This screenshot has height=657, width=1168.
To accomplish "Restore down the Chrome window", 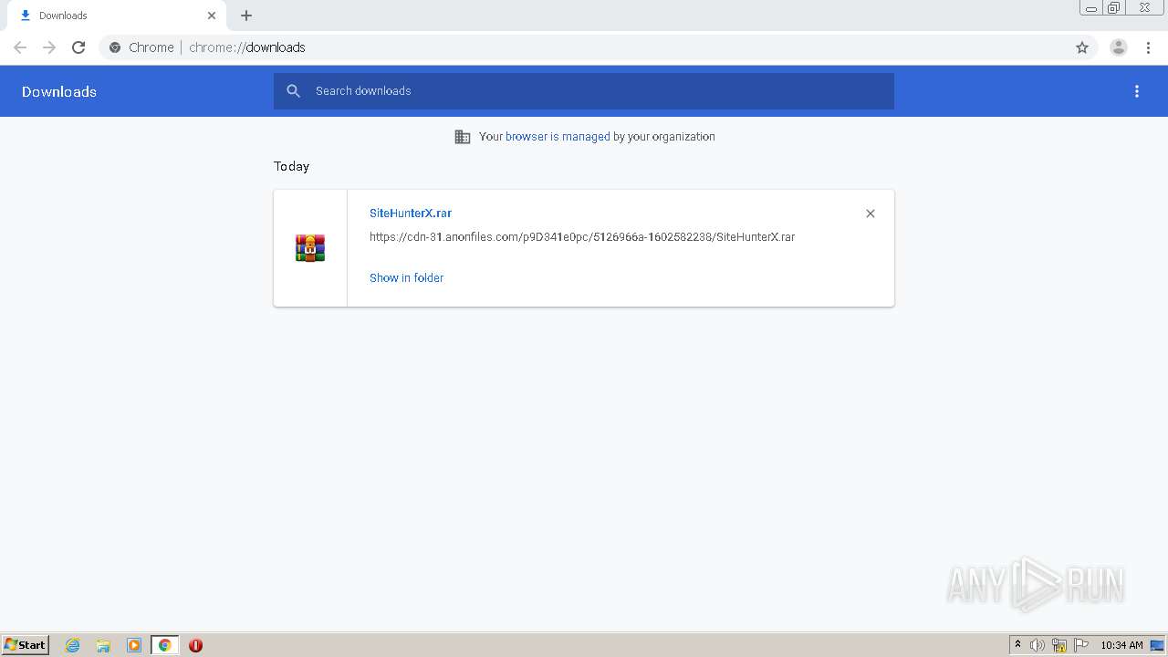I will [x=1114, y=8].
